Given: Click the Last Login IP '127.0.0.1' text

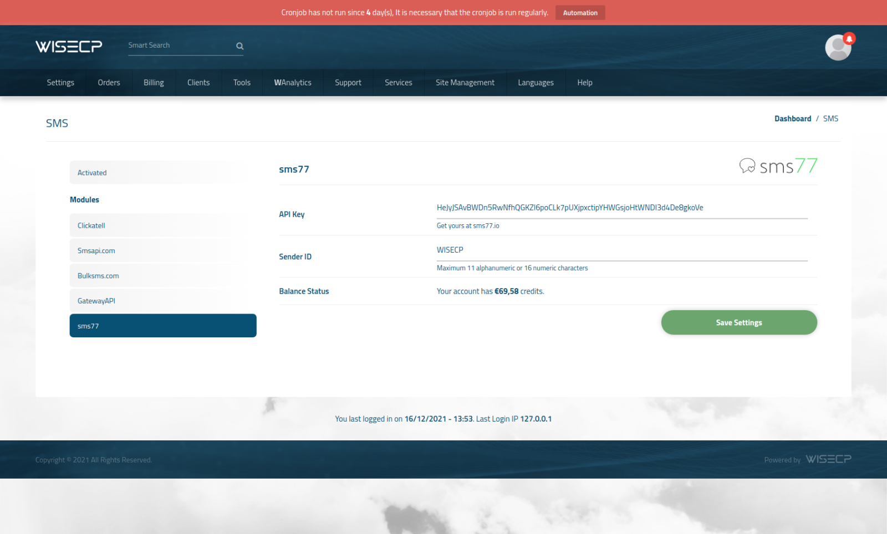Looking at the screenshot, I should [x=536, y=419].
